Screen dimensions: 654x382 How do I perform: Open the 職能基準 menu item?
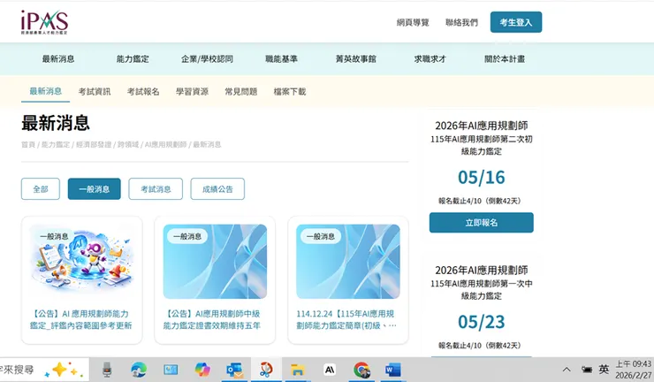click(x=281, y=59)
